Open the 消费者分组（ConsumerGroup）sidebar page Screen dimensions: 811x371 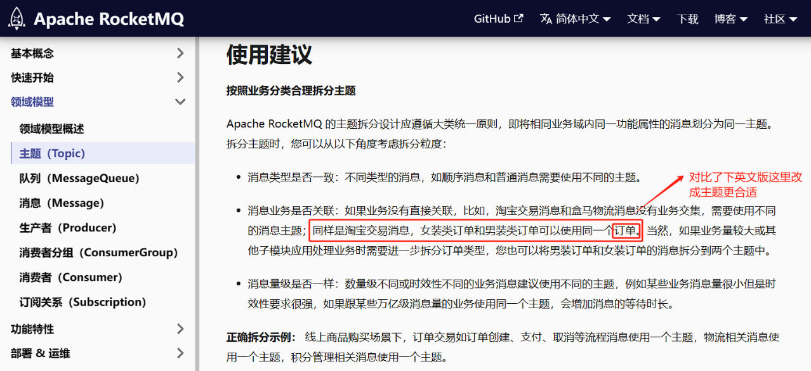(x=98, y=252)
